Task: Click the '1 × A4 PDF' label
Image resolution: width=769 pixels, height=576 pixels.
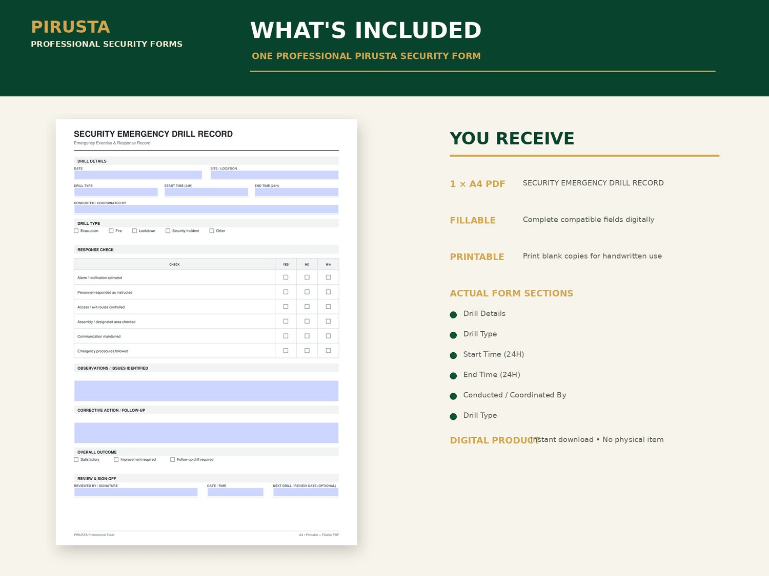Action: (478, 184)
